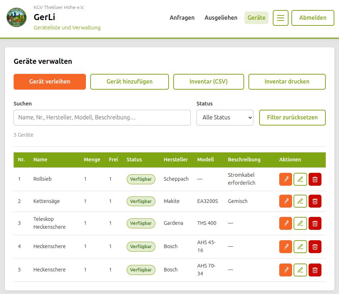Edit the Heckenschere AHS 70-34 with its pencil icon

click(x=300, y=270)
